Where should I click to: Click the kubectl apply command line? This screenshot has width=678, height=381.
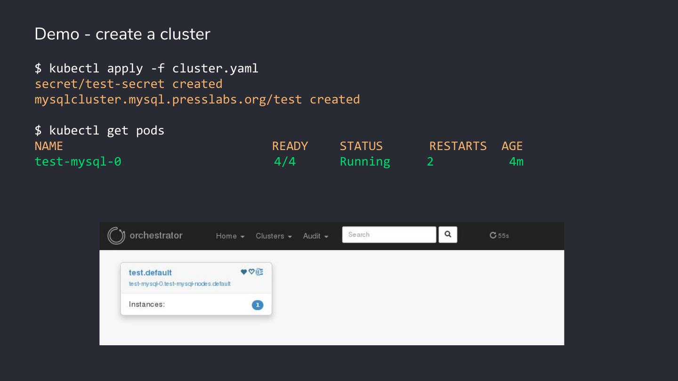click(x=146, y=69)
